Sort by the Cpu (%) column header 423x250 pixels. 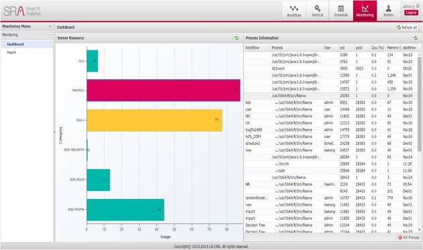(377, 48)
